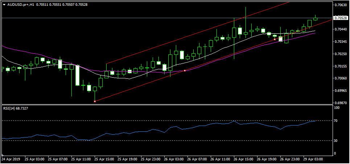This screenshot has height=164, width=350.
Task: Click the 0.69965 price axis label
Action: click(341, 90)
